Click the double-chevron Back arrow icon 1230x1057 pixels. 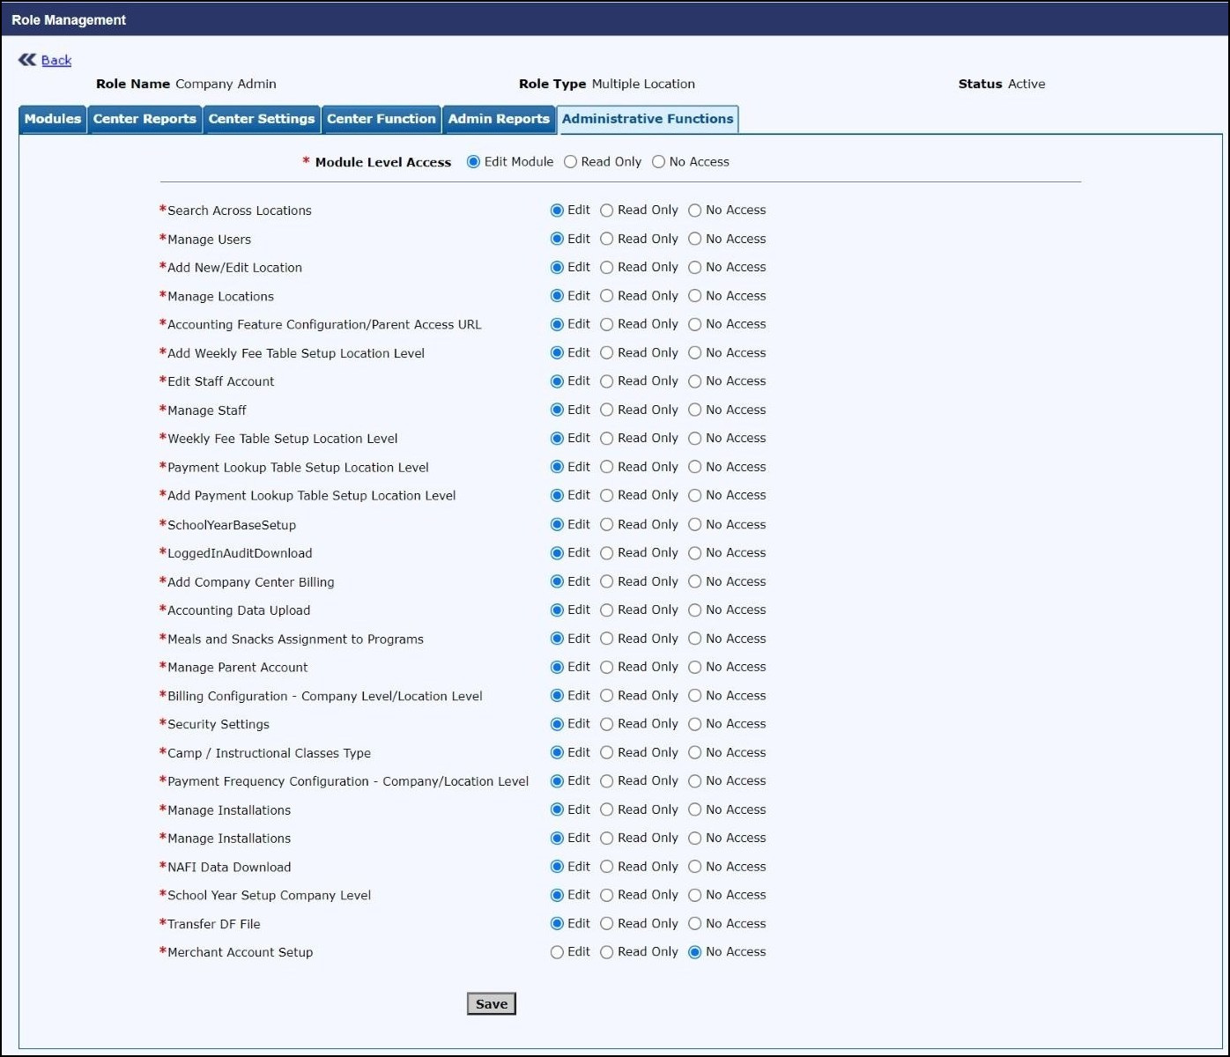[x=27, y=60]
